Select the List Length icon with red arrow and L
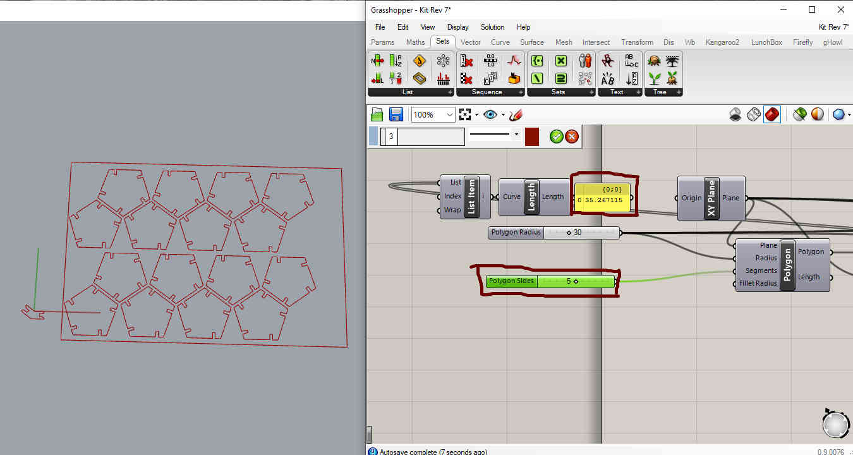The height and width of the screenshot is (455, 853). click(377, 78)
